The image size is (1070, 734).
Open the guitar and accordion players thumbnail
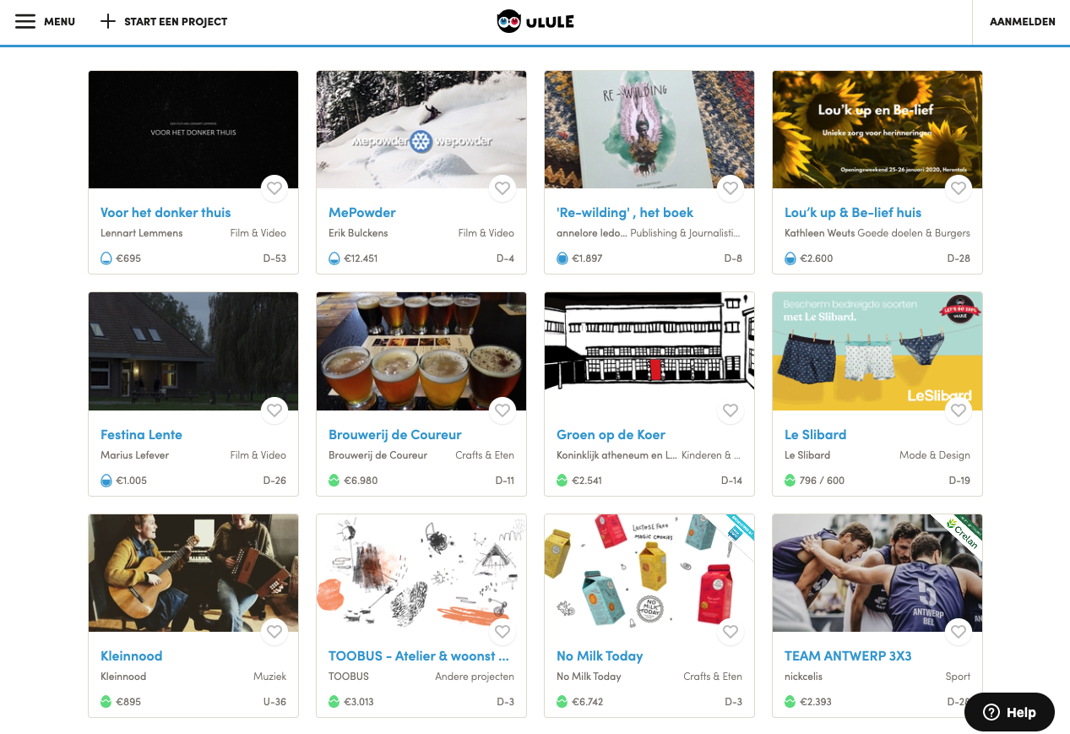(193, 573)
